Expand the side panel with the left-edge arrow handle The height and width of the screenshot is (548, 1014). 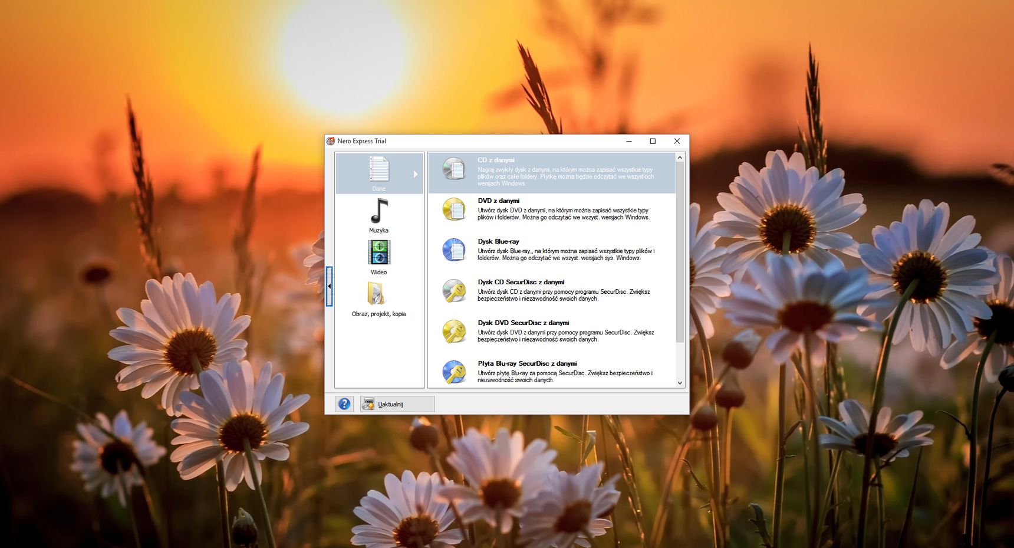tap(329, 286)
